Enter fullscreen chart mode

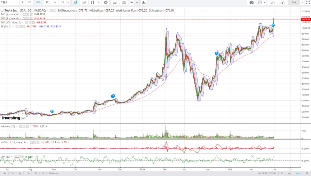tap(308, 2)
